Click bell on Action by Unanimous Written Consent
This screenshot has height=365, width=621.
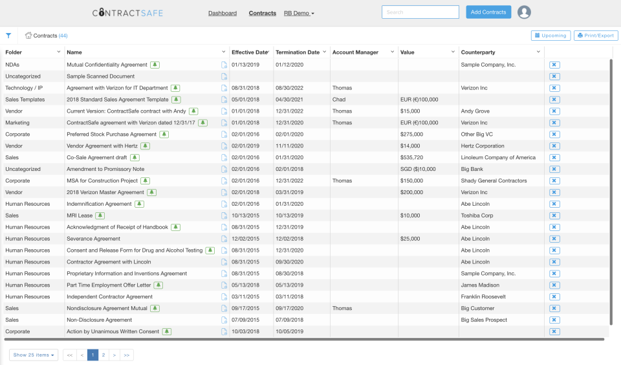pyautogui.click(x=167, y=331)
